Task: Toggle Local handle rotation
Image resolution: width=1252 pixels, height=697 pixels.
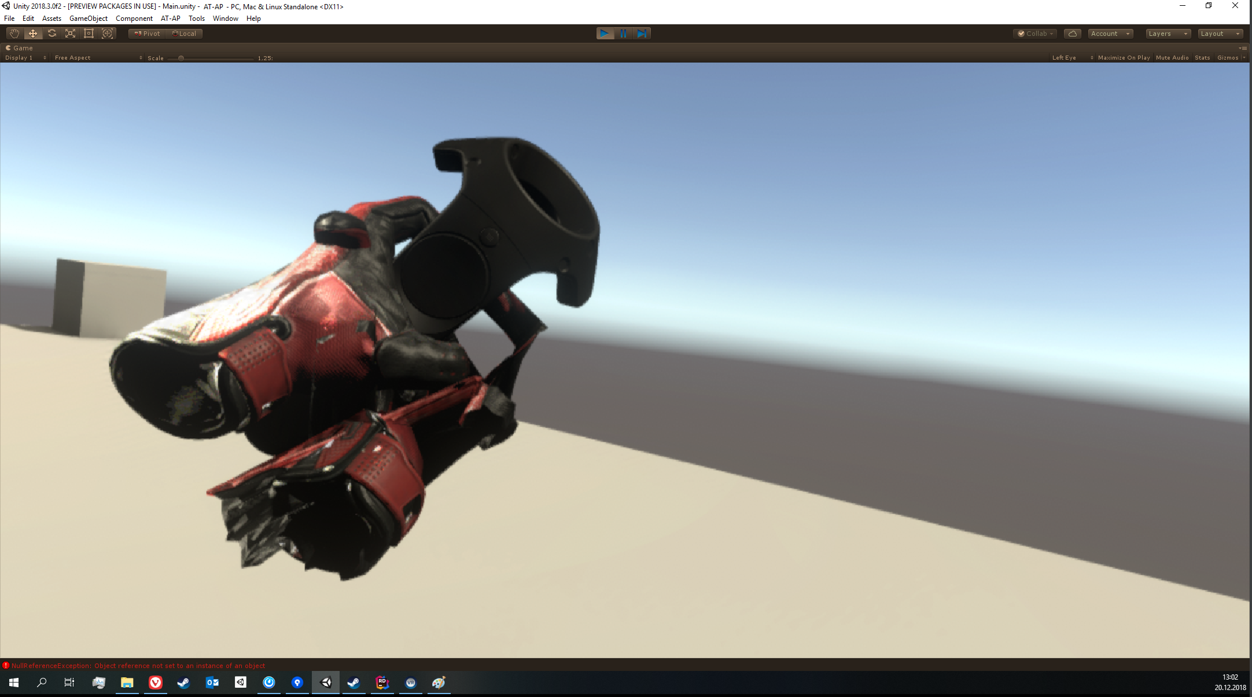Action: click(x=185, y=34)
